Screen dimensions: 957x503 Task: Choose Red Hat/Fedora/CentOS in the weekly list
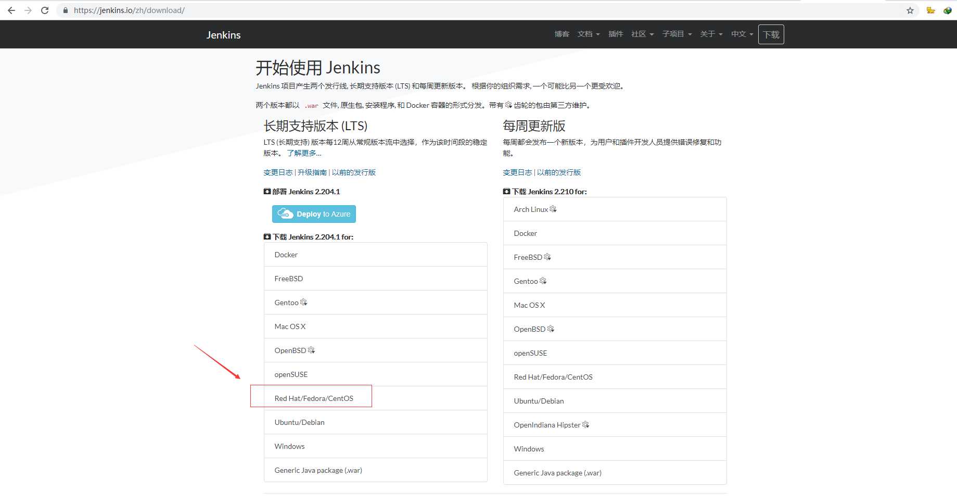click(x=615, y=377)
